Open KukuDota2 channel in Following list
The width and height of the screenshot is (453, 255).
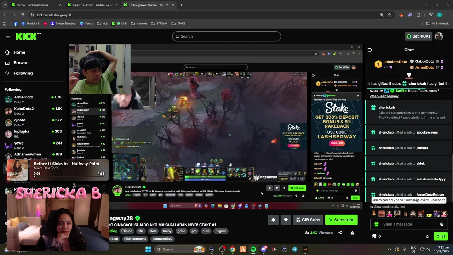(x=33, y=111)
